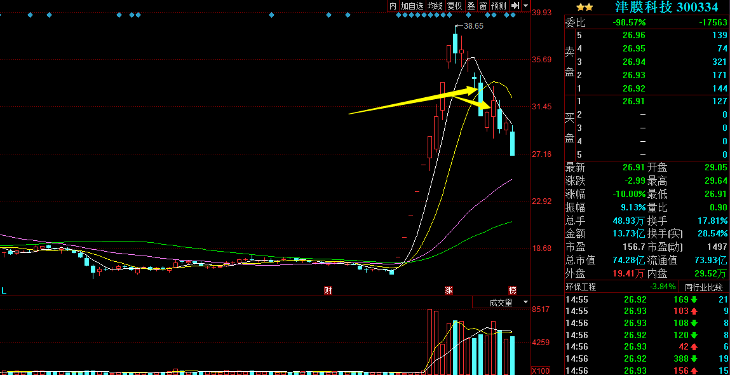Expand the chart toolbar dropdown arrow
This screenshot has height=375, width=730.
click(x=526, y=6)
